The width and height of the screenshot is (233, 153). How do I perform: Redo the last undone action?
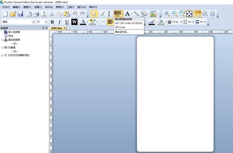pos(83,14)
